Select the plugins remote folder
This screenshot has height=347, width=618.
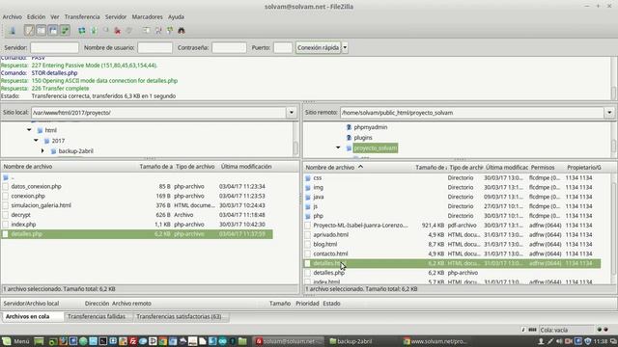[x=363, y=138]
